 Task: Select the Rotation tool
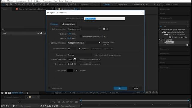pyautogui.click(x=16, y=4)
